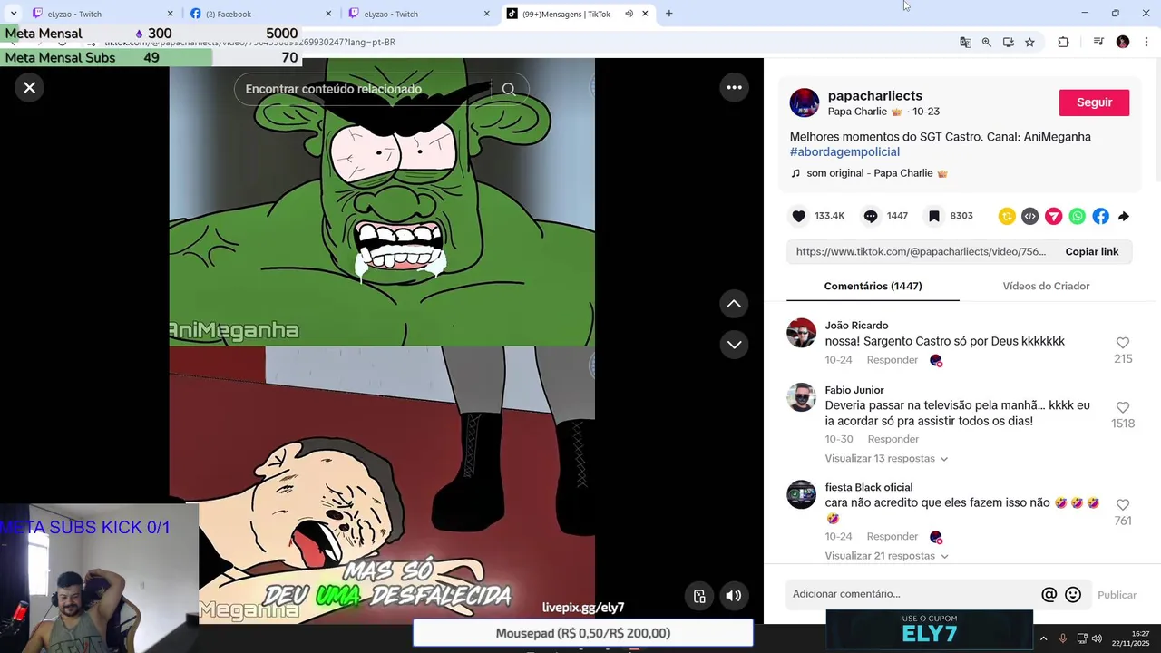This screenshot has width=1161, height=653.
Task: Repost the video with the yellow icon
Action: 1007,216
